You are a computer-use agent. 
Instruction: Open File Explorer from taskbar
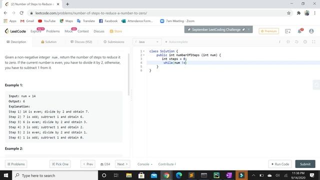click(129, 175)
